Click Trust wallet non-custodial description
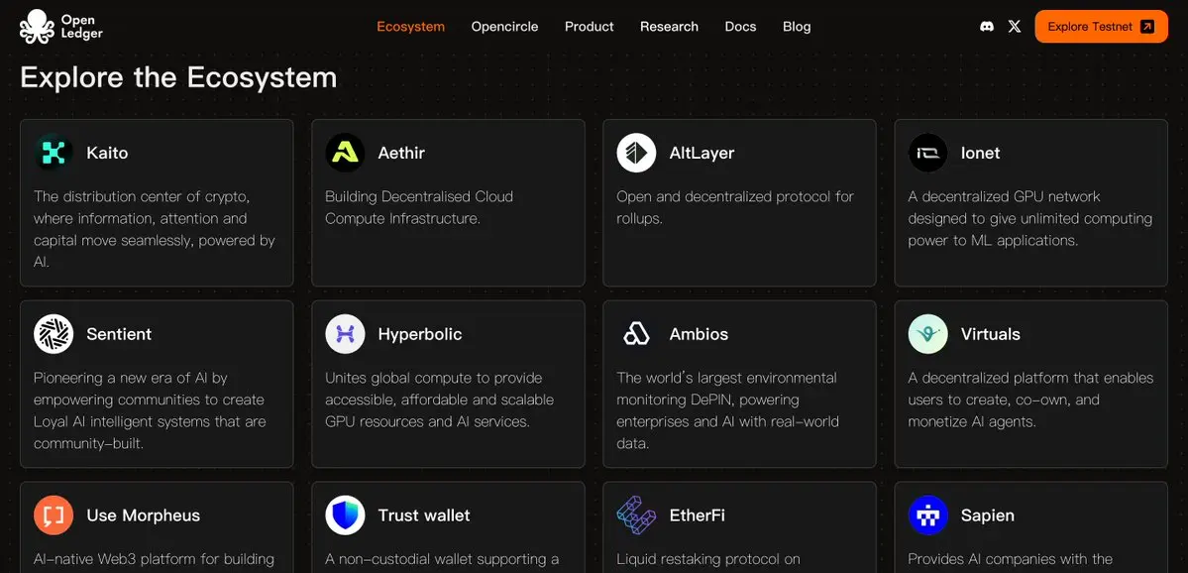 443,560
